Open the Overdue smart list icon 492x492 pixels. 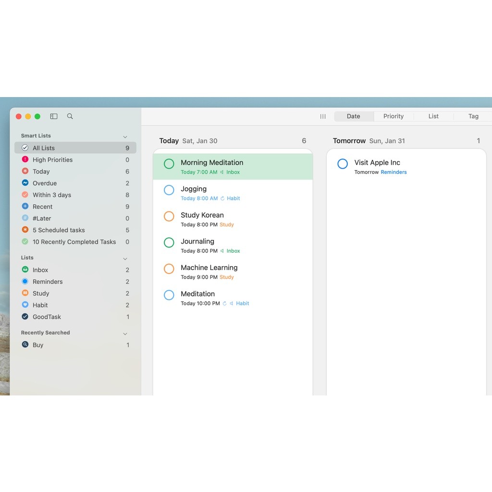pyautogui.click(x=25, y=183)
